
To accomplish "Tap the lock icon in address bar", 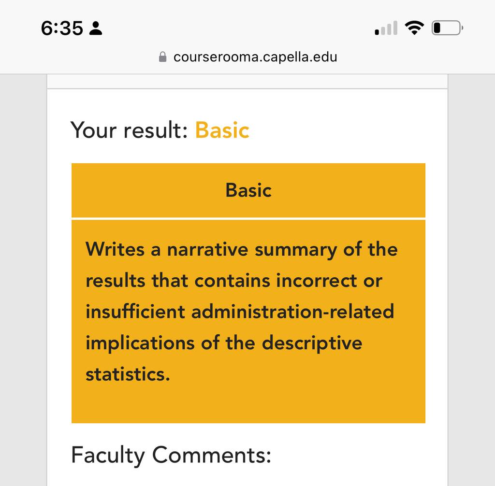I will (x=162, y=57).
